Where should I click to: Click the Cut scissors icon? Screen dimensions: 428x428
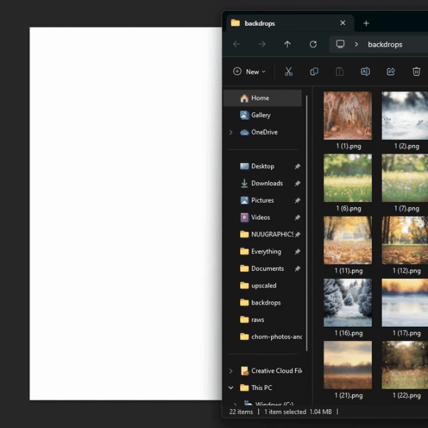pyautogui.click(x=288, y=72)
